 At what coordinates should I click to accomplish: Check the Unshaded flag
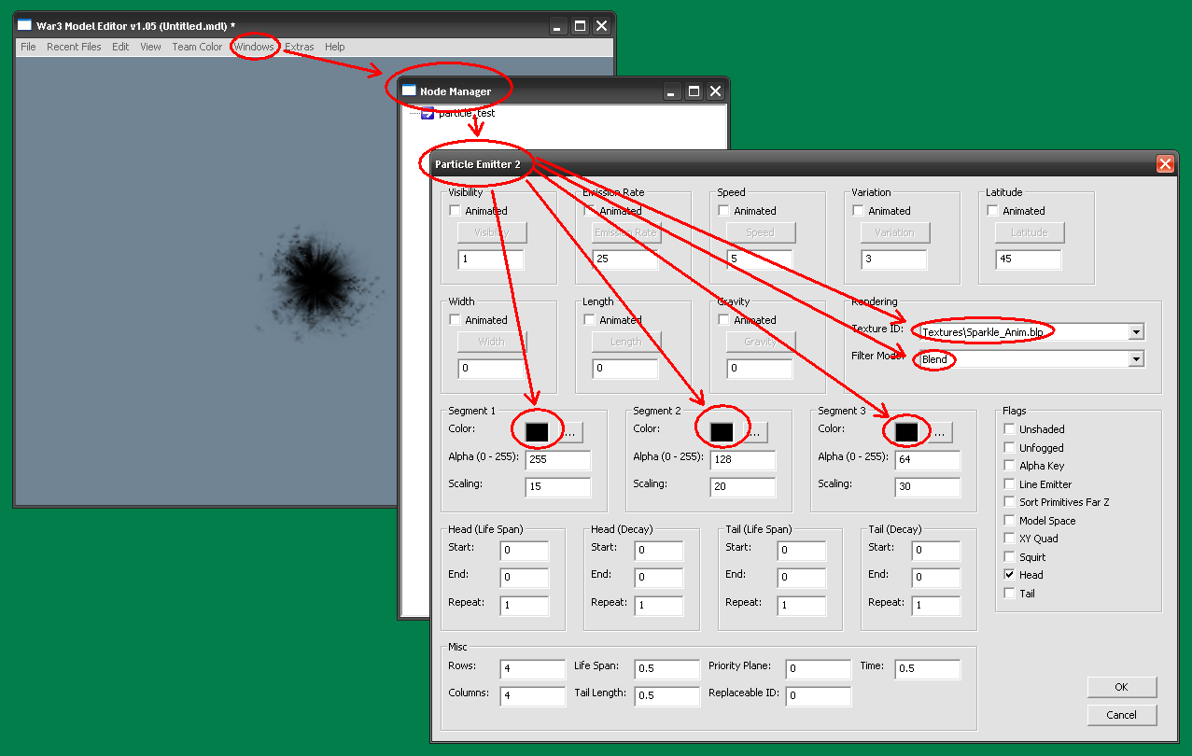pyautogui.click(x=1009, y=429)
